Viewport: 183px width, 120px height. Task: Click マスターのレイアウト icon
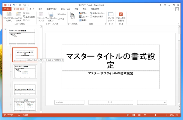click(41, 17)
